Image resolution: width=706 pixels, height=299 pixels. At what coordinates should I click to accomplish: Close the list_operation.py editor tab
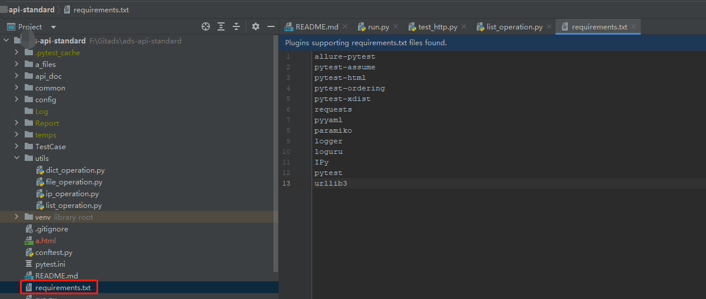pyautogui.click(x=549, y=26)
